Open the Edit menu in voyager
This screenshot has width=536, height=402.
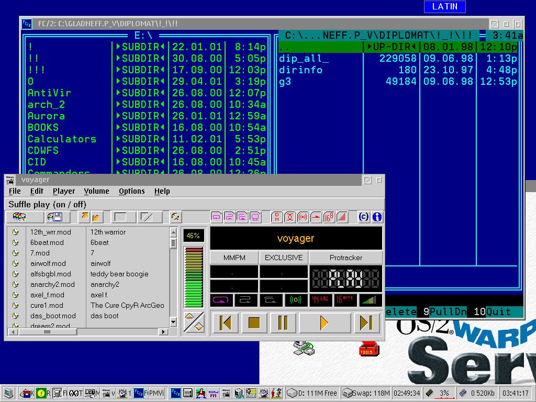pyautogui.click(x=37, y=191)
